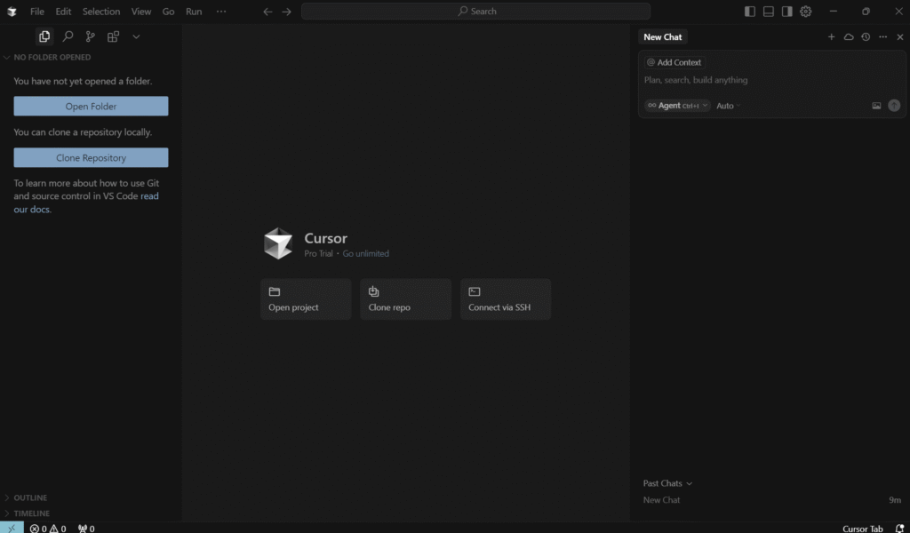This screenshot has width=910, height=533.
Task: Open chat history clock icon
Action: (866, 36)
